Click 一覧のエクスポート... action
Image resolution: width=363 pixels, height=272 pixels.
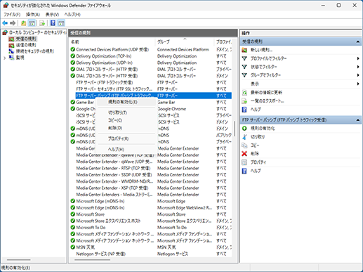pos(268,101)
